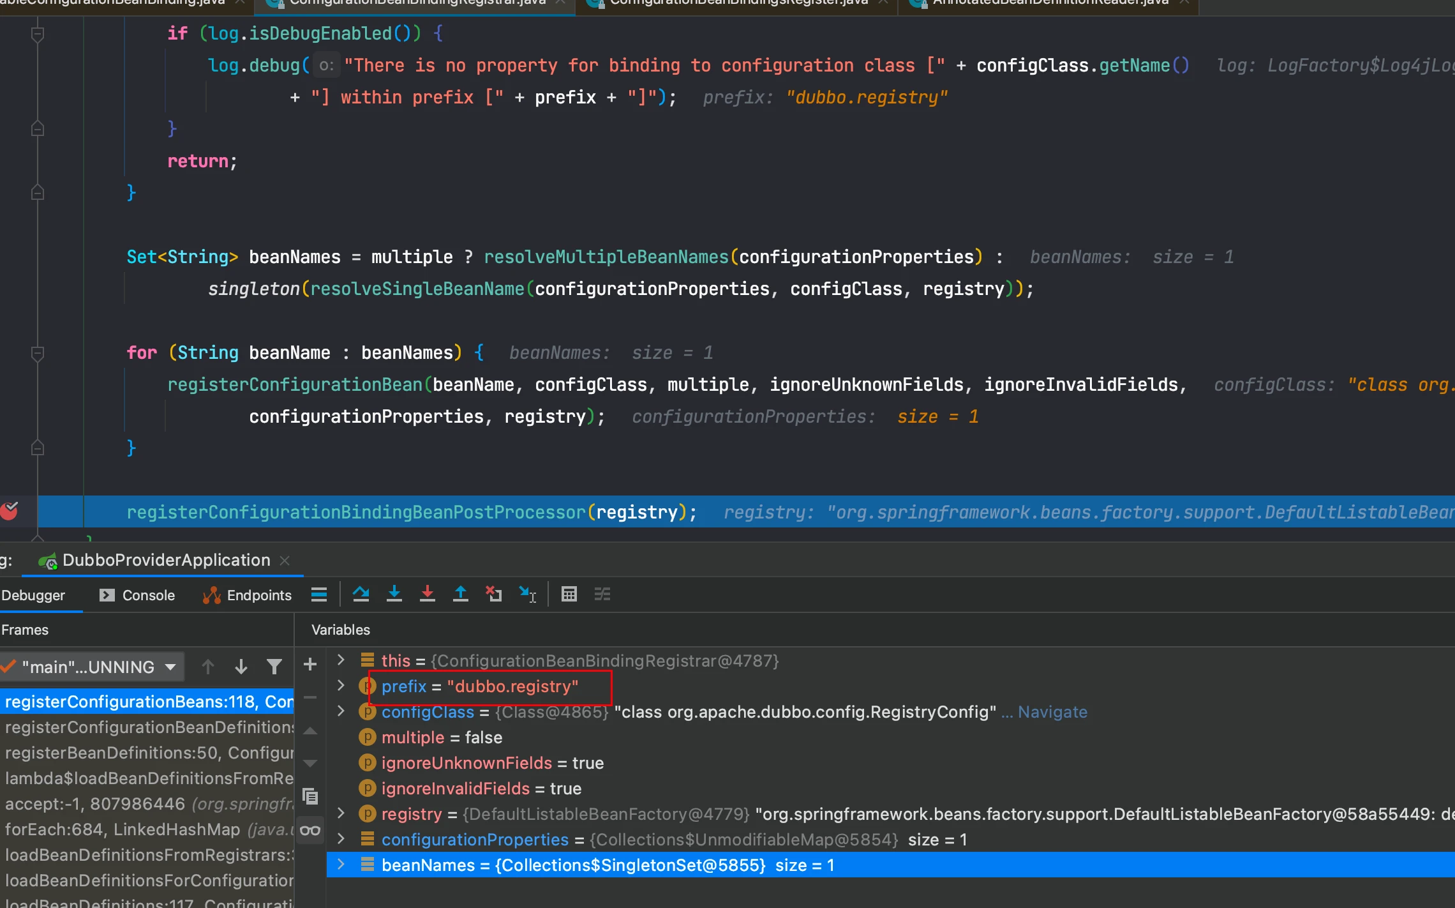Click the Show Execution Point icon
1455x908 pixels.
click(x=319, y=594)
